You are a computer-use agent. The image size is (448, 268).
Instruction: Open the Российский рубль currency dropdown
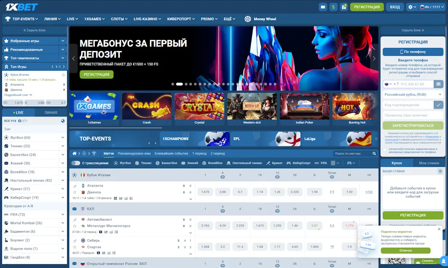pyautogui.click(x=413, y=94)
